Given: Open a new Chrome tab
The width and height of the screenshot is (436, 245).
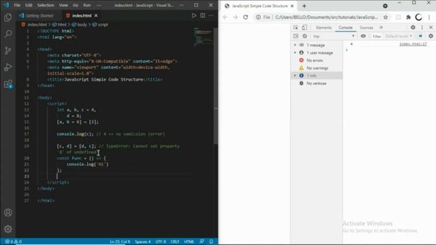Looking at the screenshot, I should 304,6.
